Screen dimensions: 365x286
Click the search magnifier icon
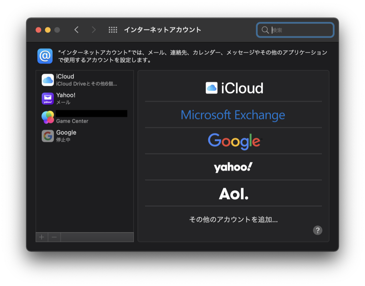tap(265, 30)
